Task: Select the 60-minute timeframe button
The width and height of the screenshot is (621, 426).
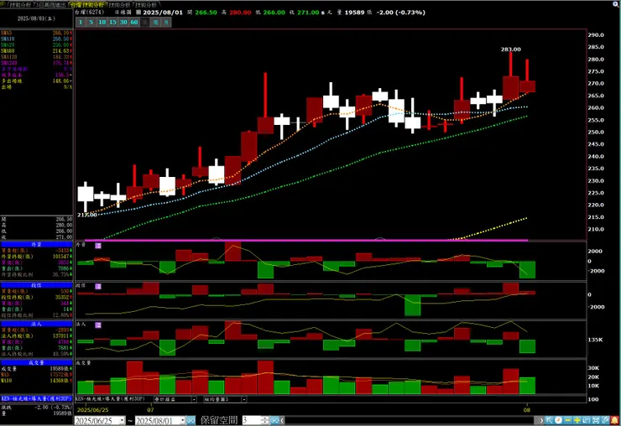Action: point(134,22)
